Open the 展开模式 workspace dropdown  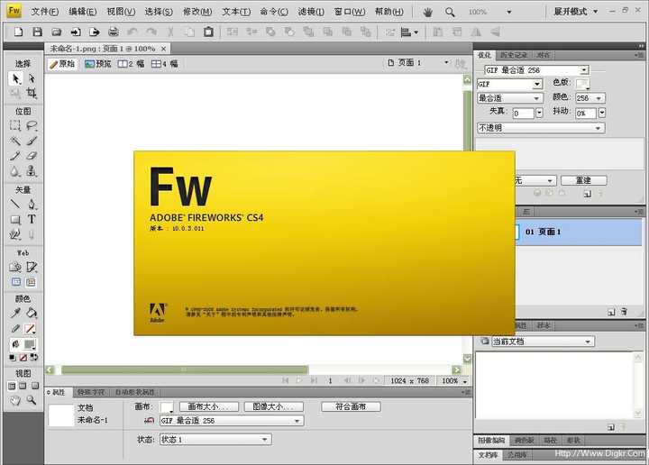tap(576, 12)
